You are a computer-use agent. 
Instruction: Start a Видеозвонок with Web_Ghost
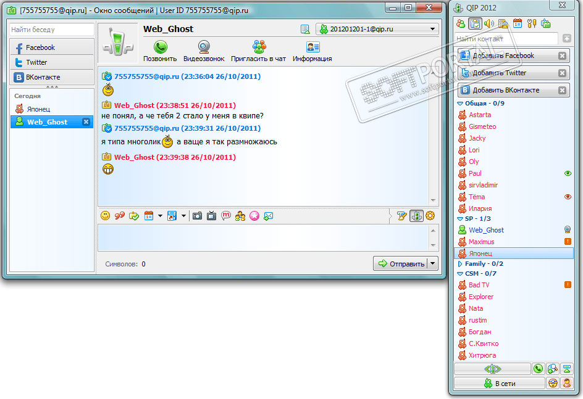[x=204, y=51]
